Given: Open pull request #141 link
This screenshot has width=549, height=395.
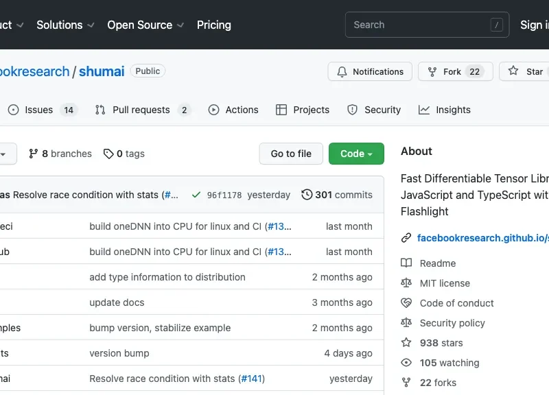Looking at the screenshot, I should click(x=251, y=379).
